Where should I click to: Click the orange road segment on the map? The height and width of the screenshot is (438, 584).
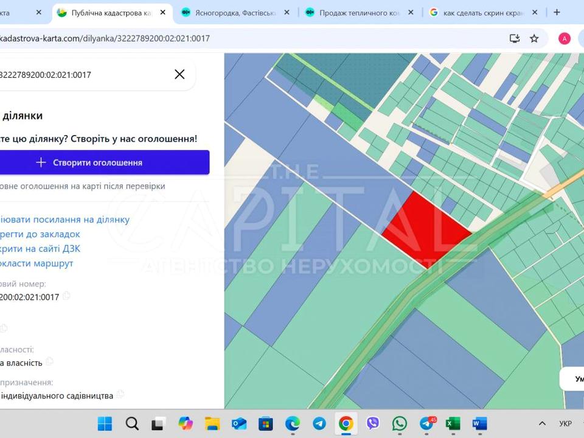[x=562, y=185]
